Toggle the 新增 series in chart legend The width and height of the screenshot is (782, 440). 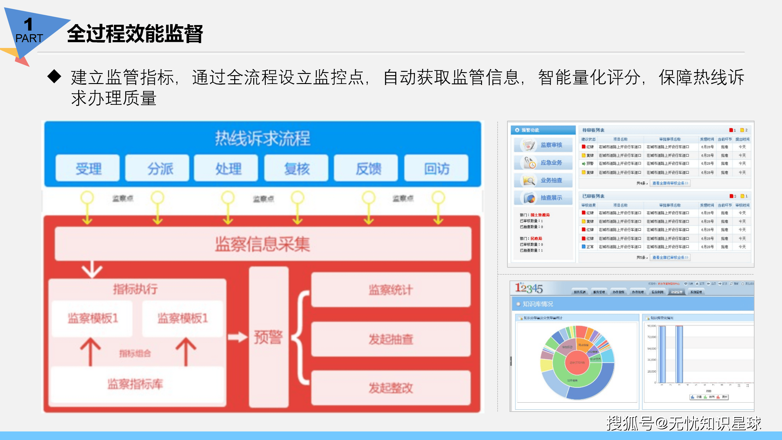[x=709, y=397]
